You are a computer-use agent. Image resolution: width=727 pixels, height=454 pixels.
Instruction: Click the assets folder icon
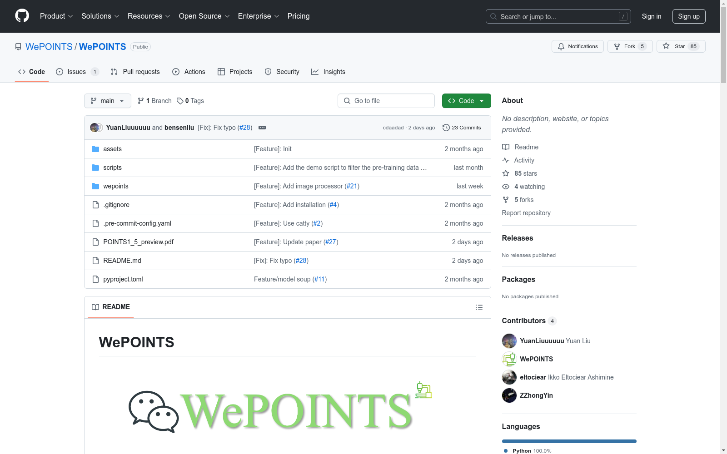click(x=95, y=149)
